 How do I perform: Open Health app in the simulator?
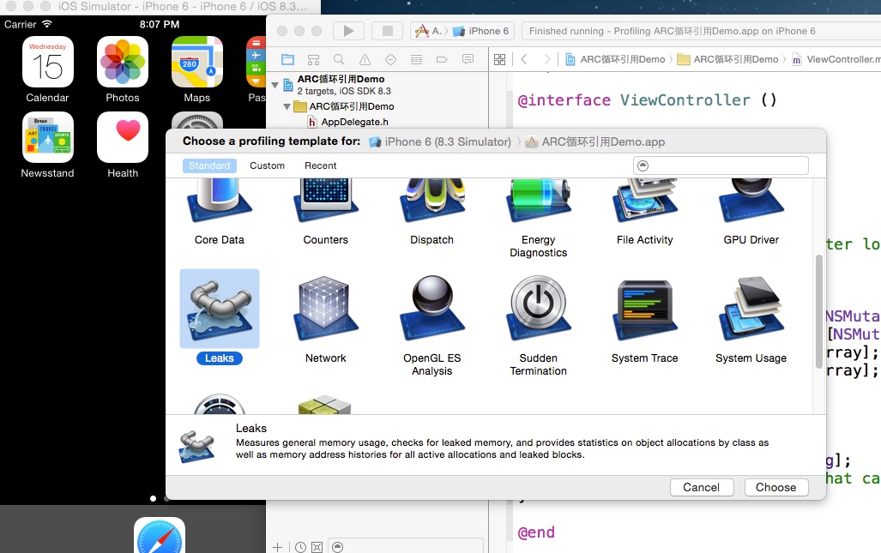click(123, 145)
